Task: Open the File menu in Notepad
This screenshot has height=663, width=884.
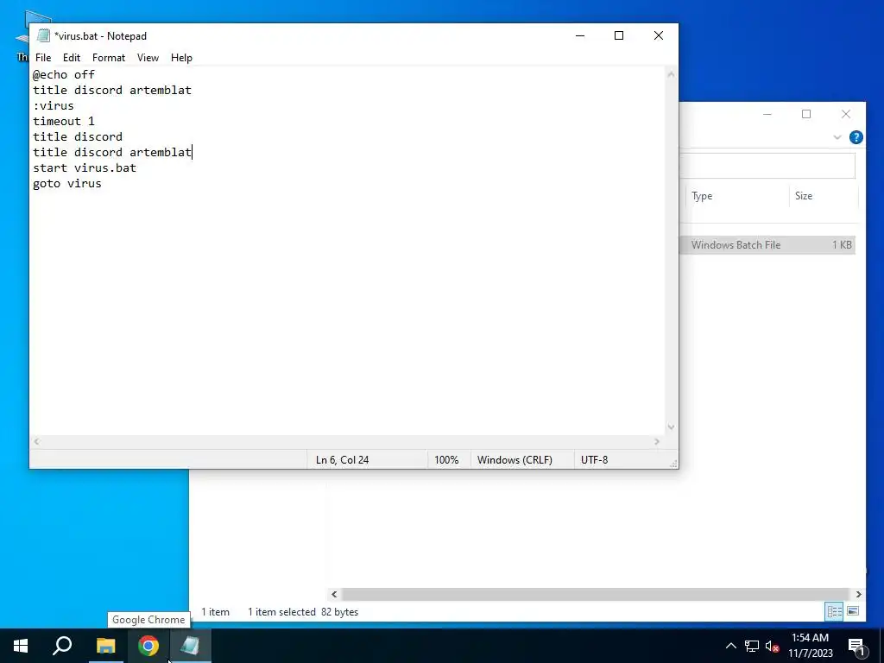Action: point(43,58)
